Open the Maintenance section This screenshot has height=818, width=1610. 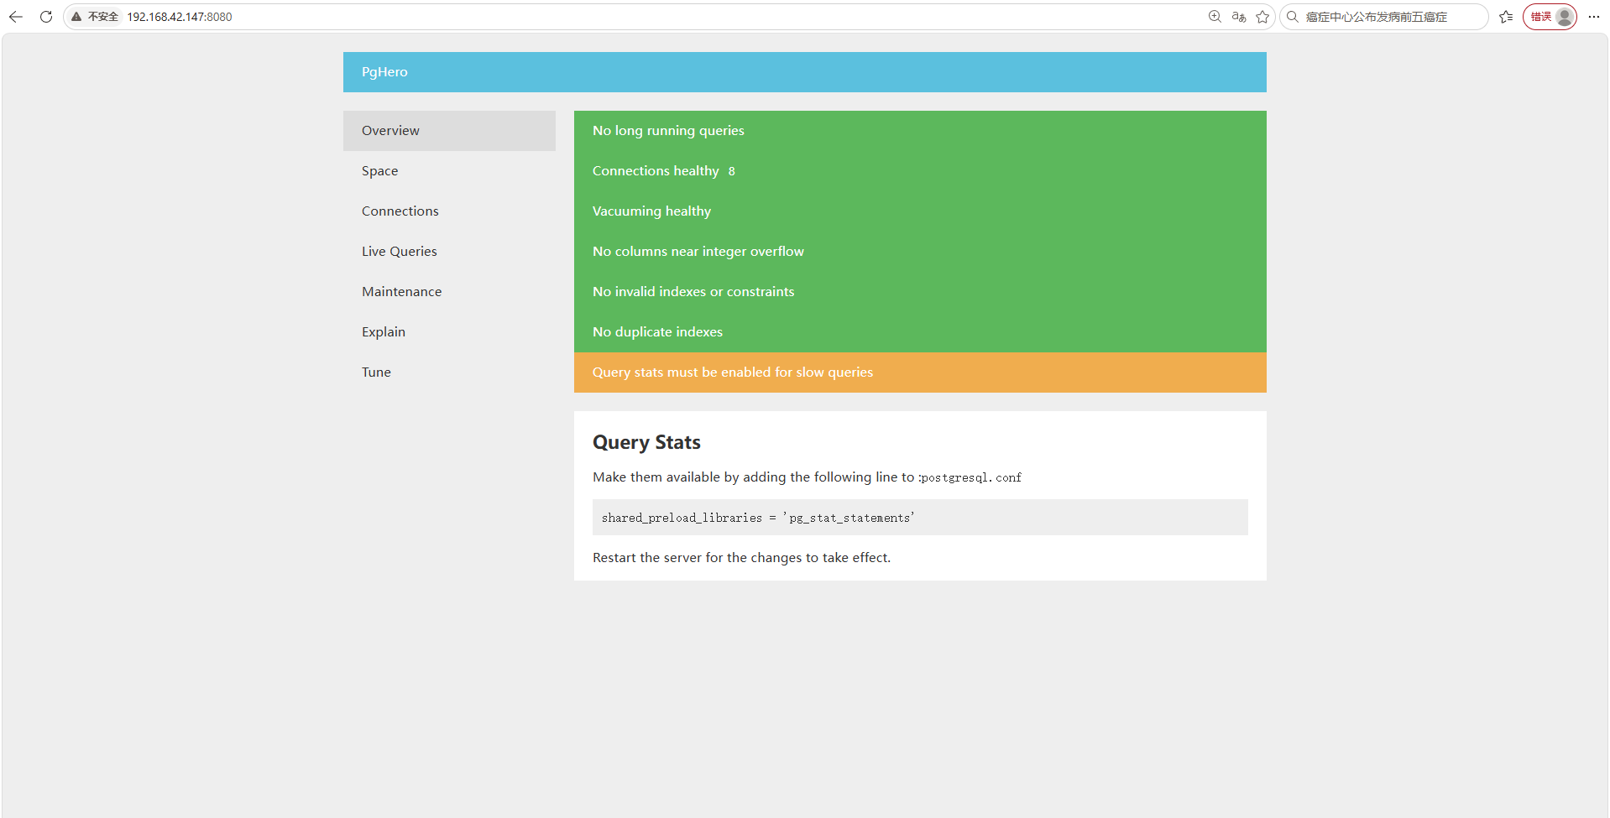tap(449, 292)
